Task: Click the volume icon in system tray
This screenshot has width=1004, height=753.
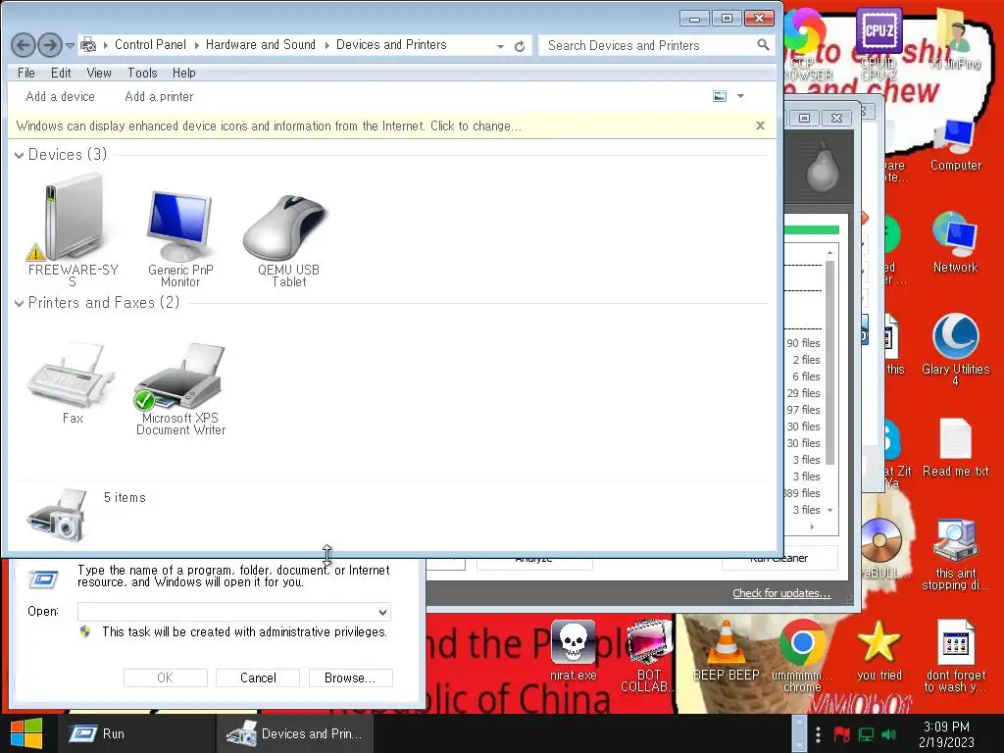Action: pyautogui.click(x=888, y=734)
